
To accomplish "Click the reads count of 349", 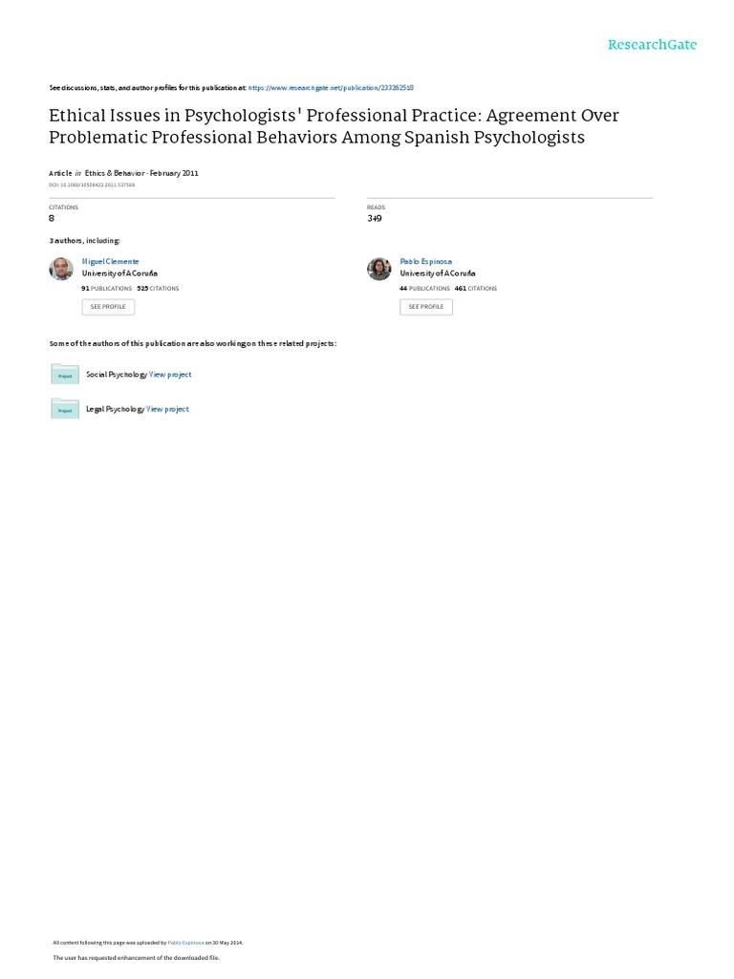I will pos(375,218).
